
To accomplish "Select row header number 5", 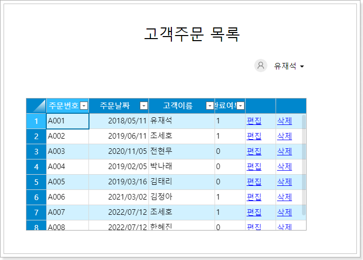I will [x=36, y=182].
